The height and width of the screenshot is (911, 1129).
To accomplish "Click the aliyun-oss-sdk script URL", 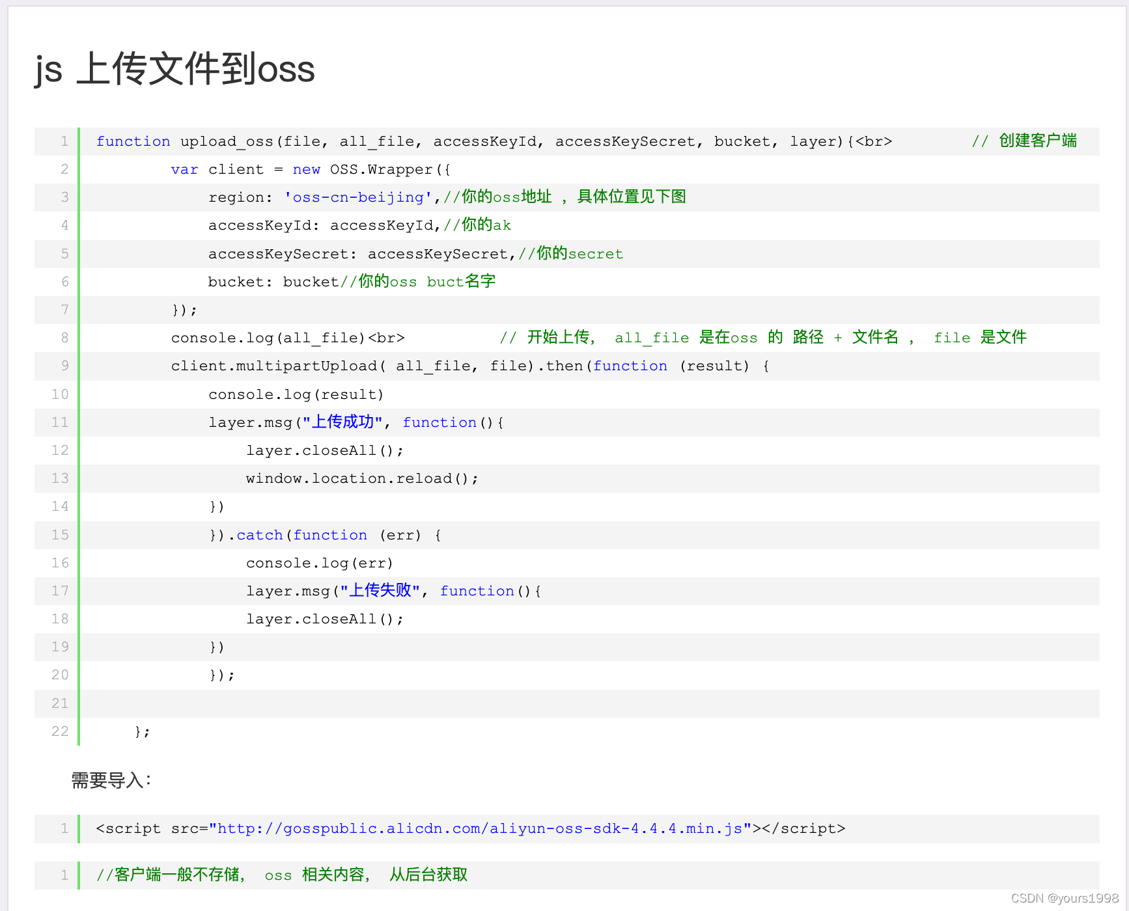I will (481, 829).
